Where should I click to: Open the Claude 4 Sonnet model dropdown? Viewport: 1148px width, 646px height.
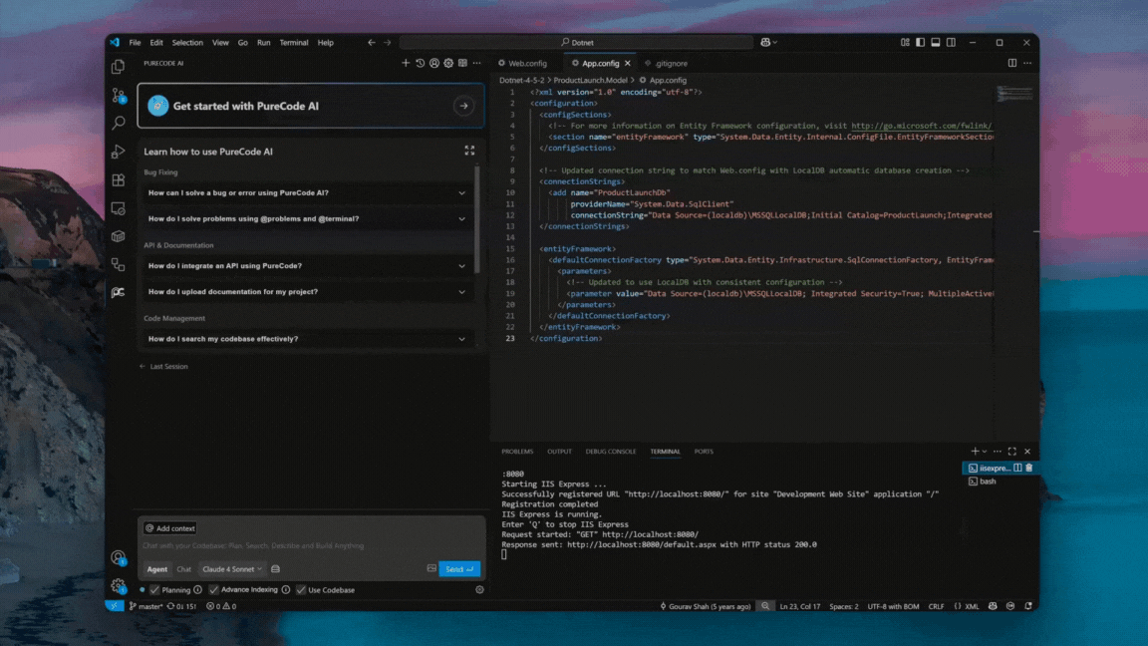click(231, 569)
